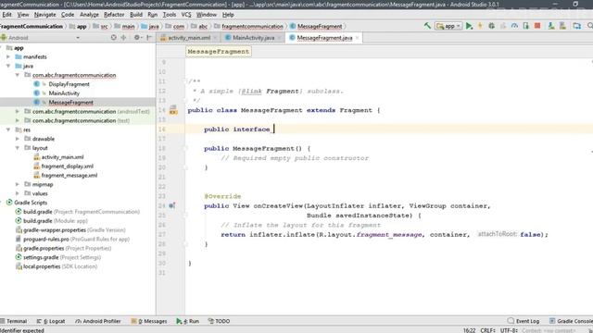
Task: Switch to the MainActivity.java tab
Action: 253,38
